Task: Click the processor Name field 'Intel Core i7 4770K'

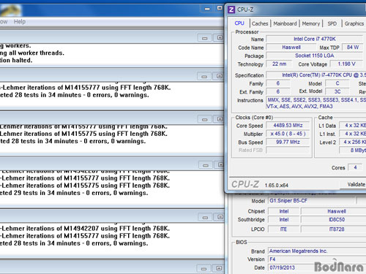Action: (x=315, y=39)
